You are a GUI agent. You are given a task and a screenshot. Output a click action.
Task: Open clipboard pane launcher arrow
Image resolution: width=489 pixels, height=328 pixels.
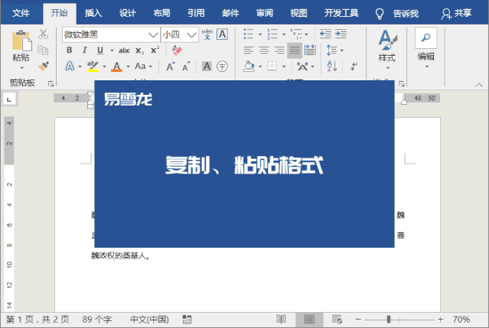click(x=51, y=83)
